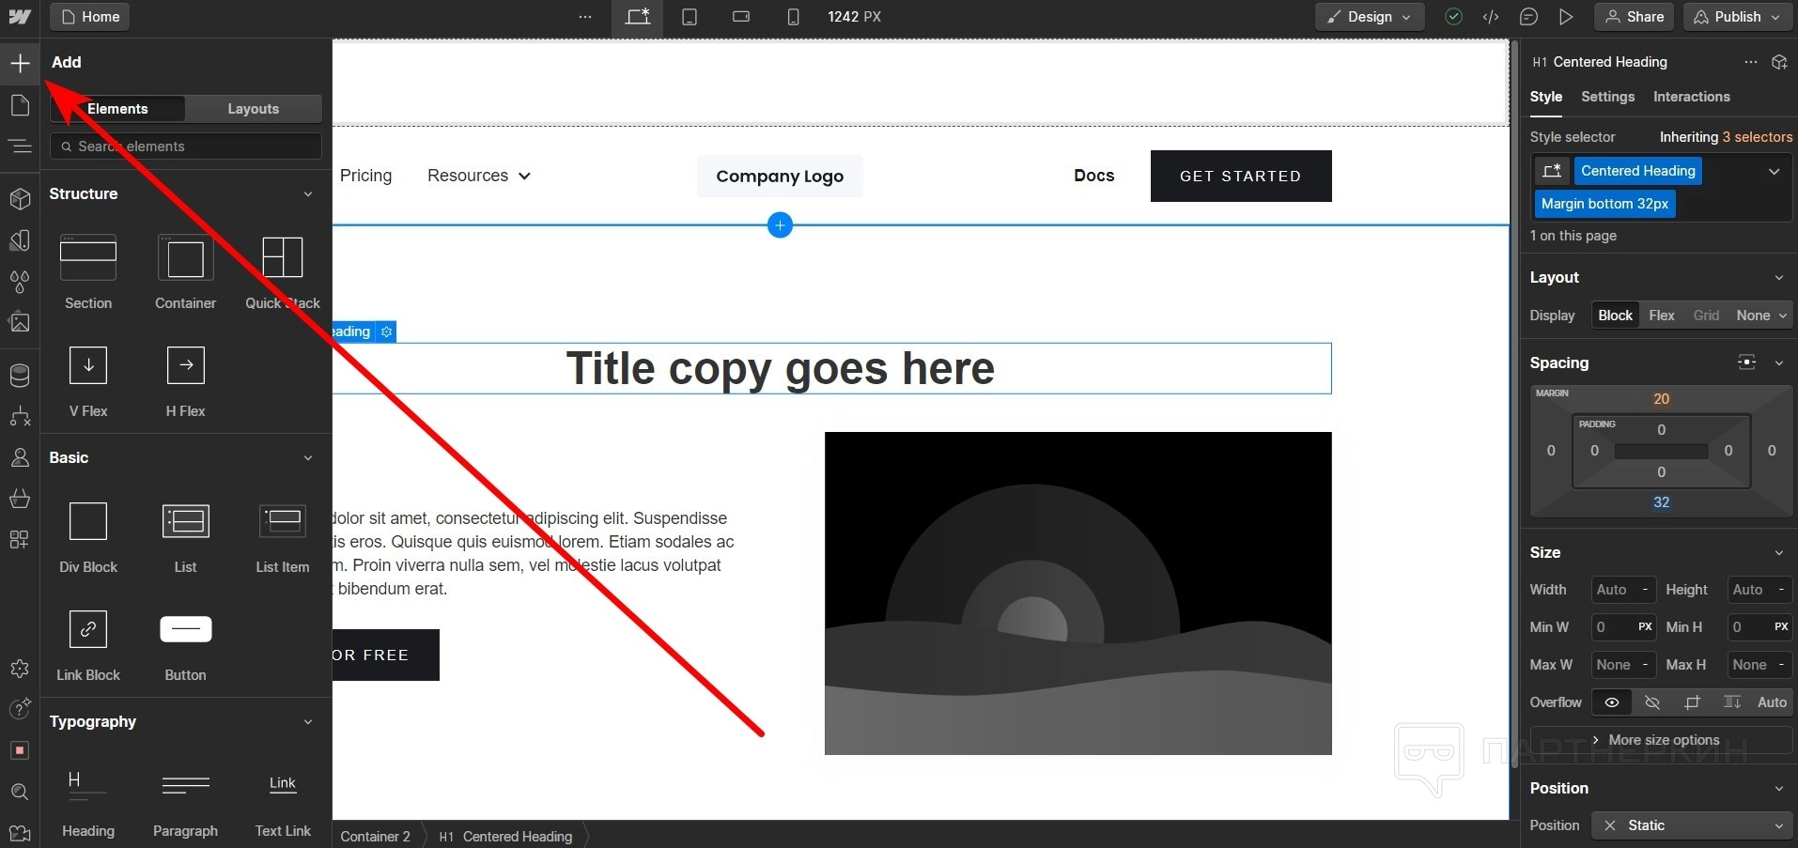Open the CMS database icon
1798x848 pixels.
(20, 376)
